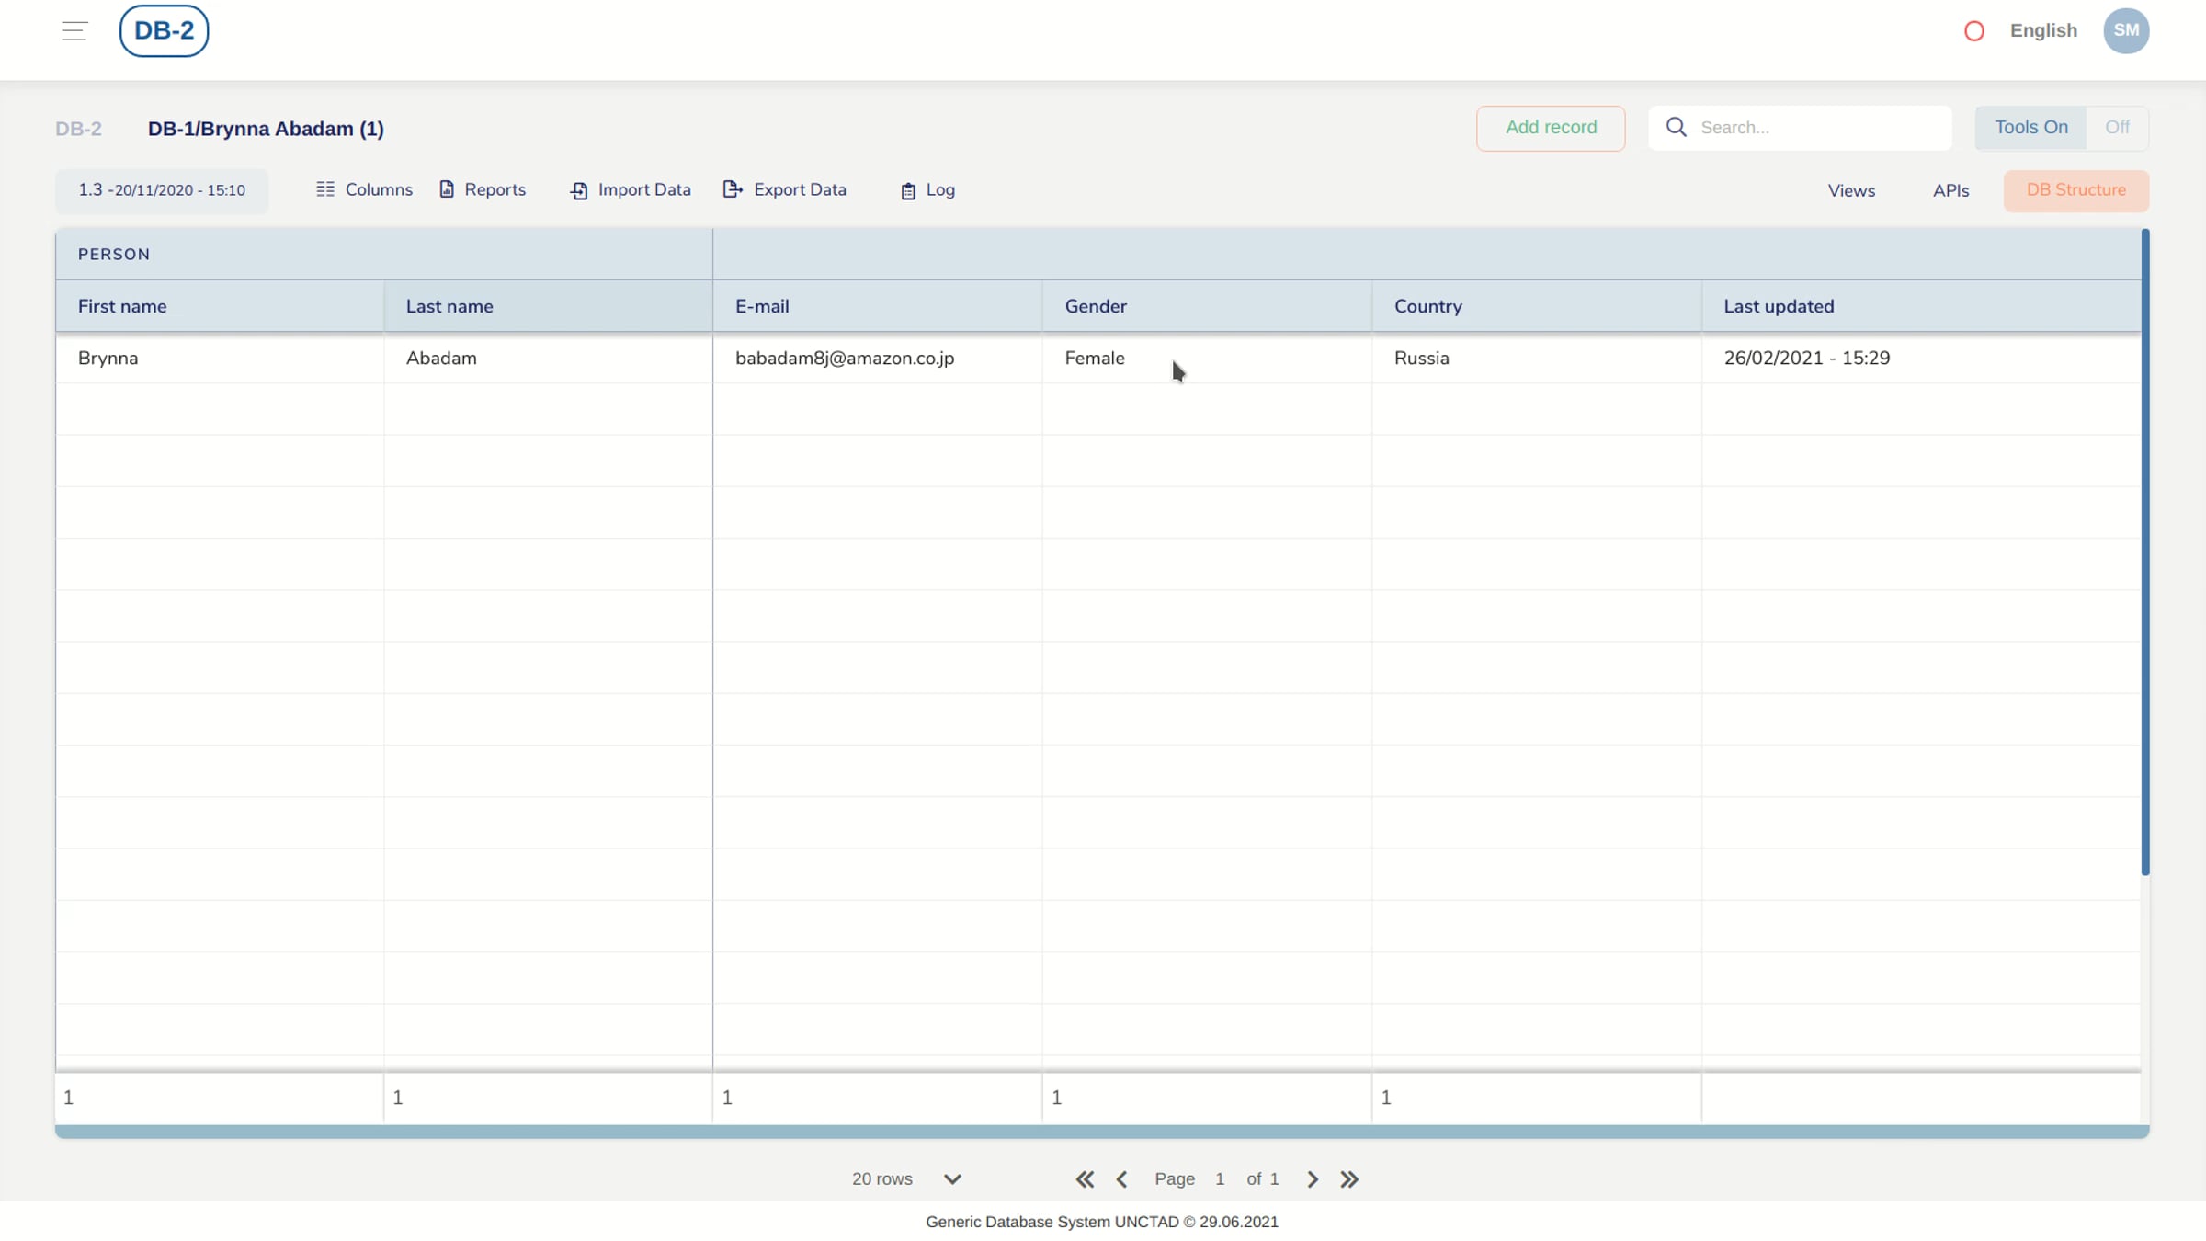This screenshot has height=1241, width=2206.
Task: Open the hamburger navigation menu
Action: [x=74, y=31]
